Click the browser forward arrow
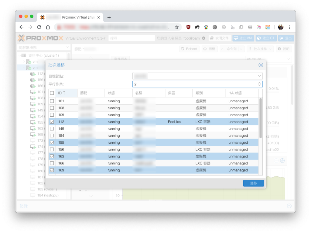The width and height of the screenshot is (311, 233). [x=30, y=27]
